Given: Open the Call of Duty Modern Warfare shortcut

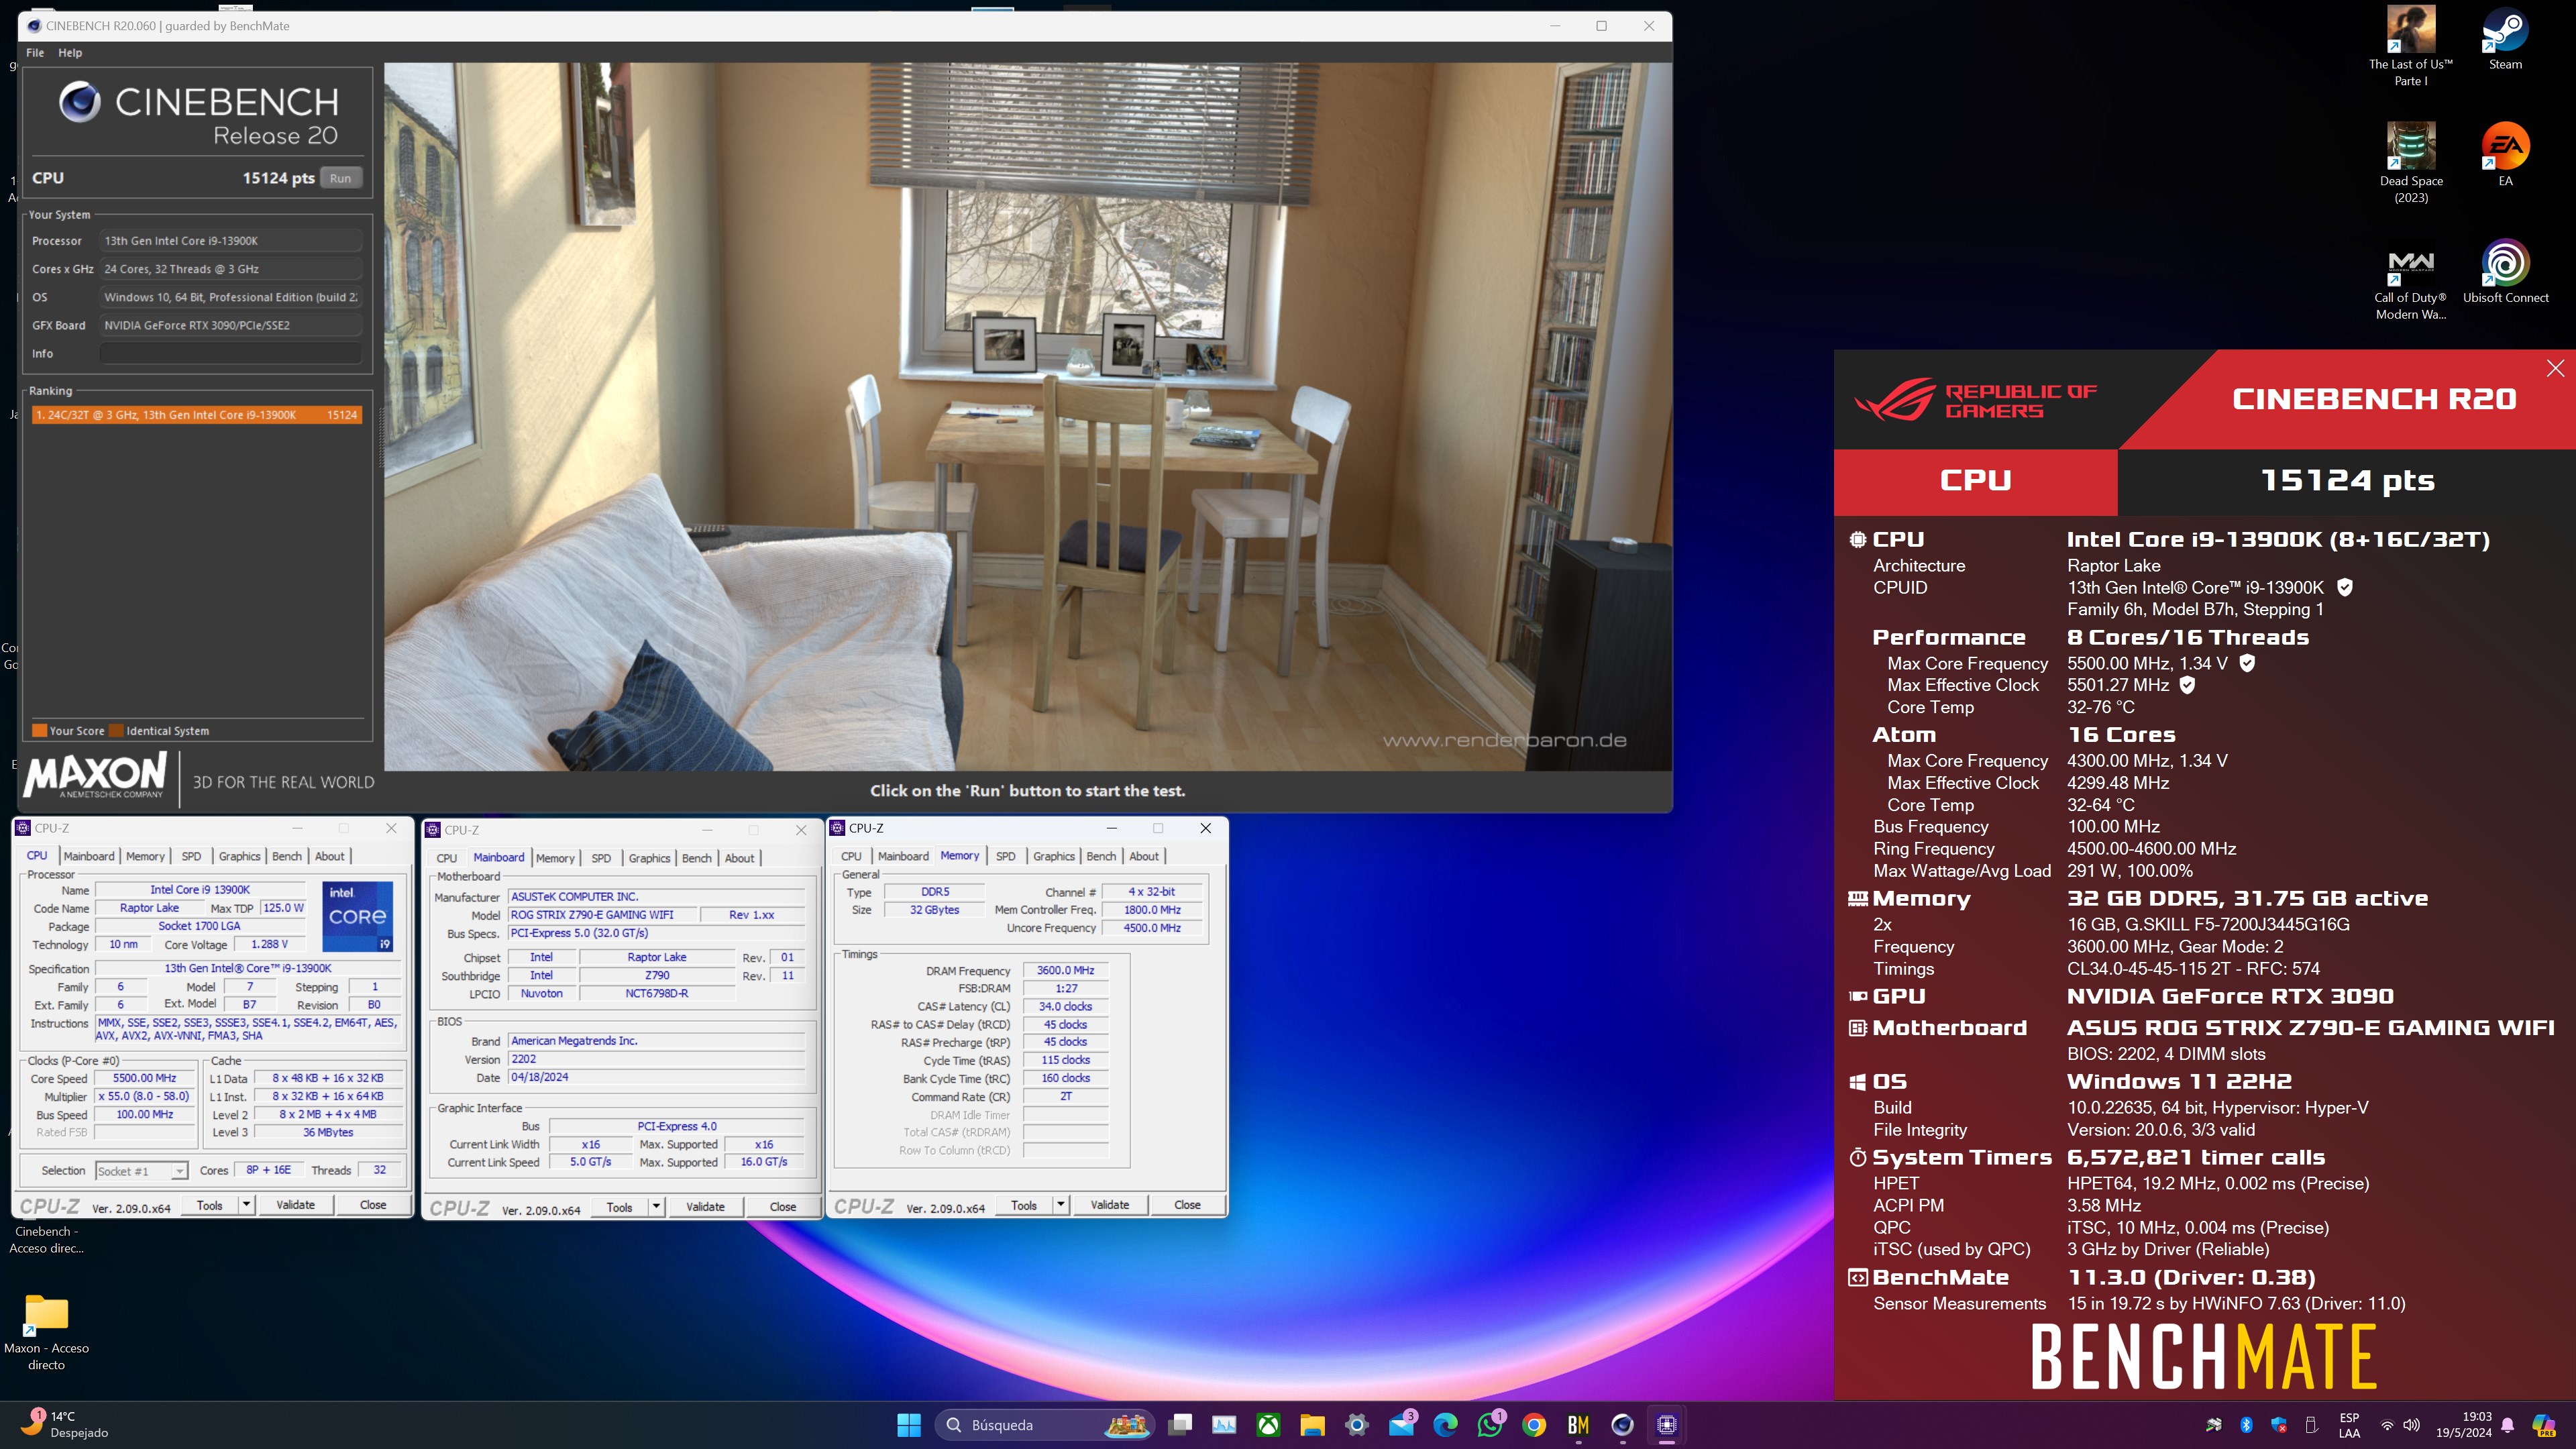Looking at the screenshot, I should pyautogui.click(x=2410, y=280).
